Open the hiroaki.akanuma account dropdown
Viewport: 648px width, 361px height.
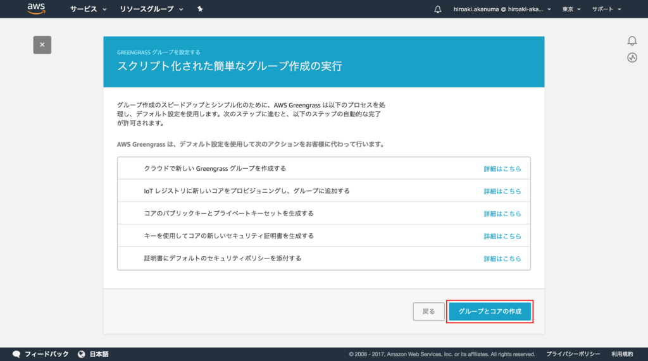pos(502,9)
